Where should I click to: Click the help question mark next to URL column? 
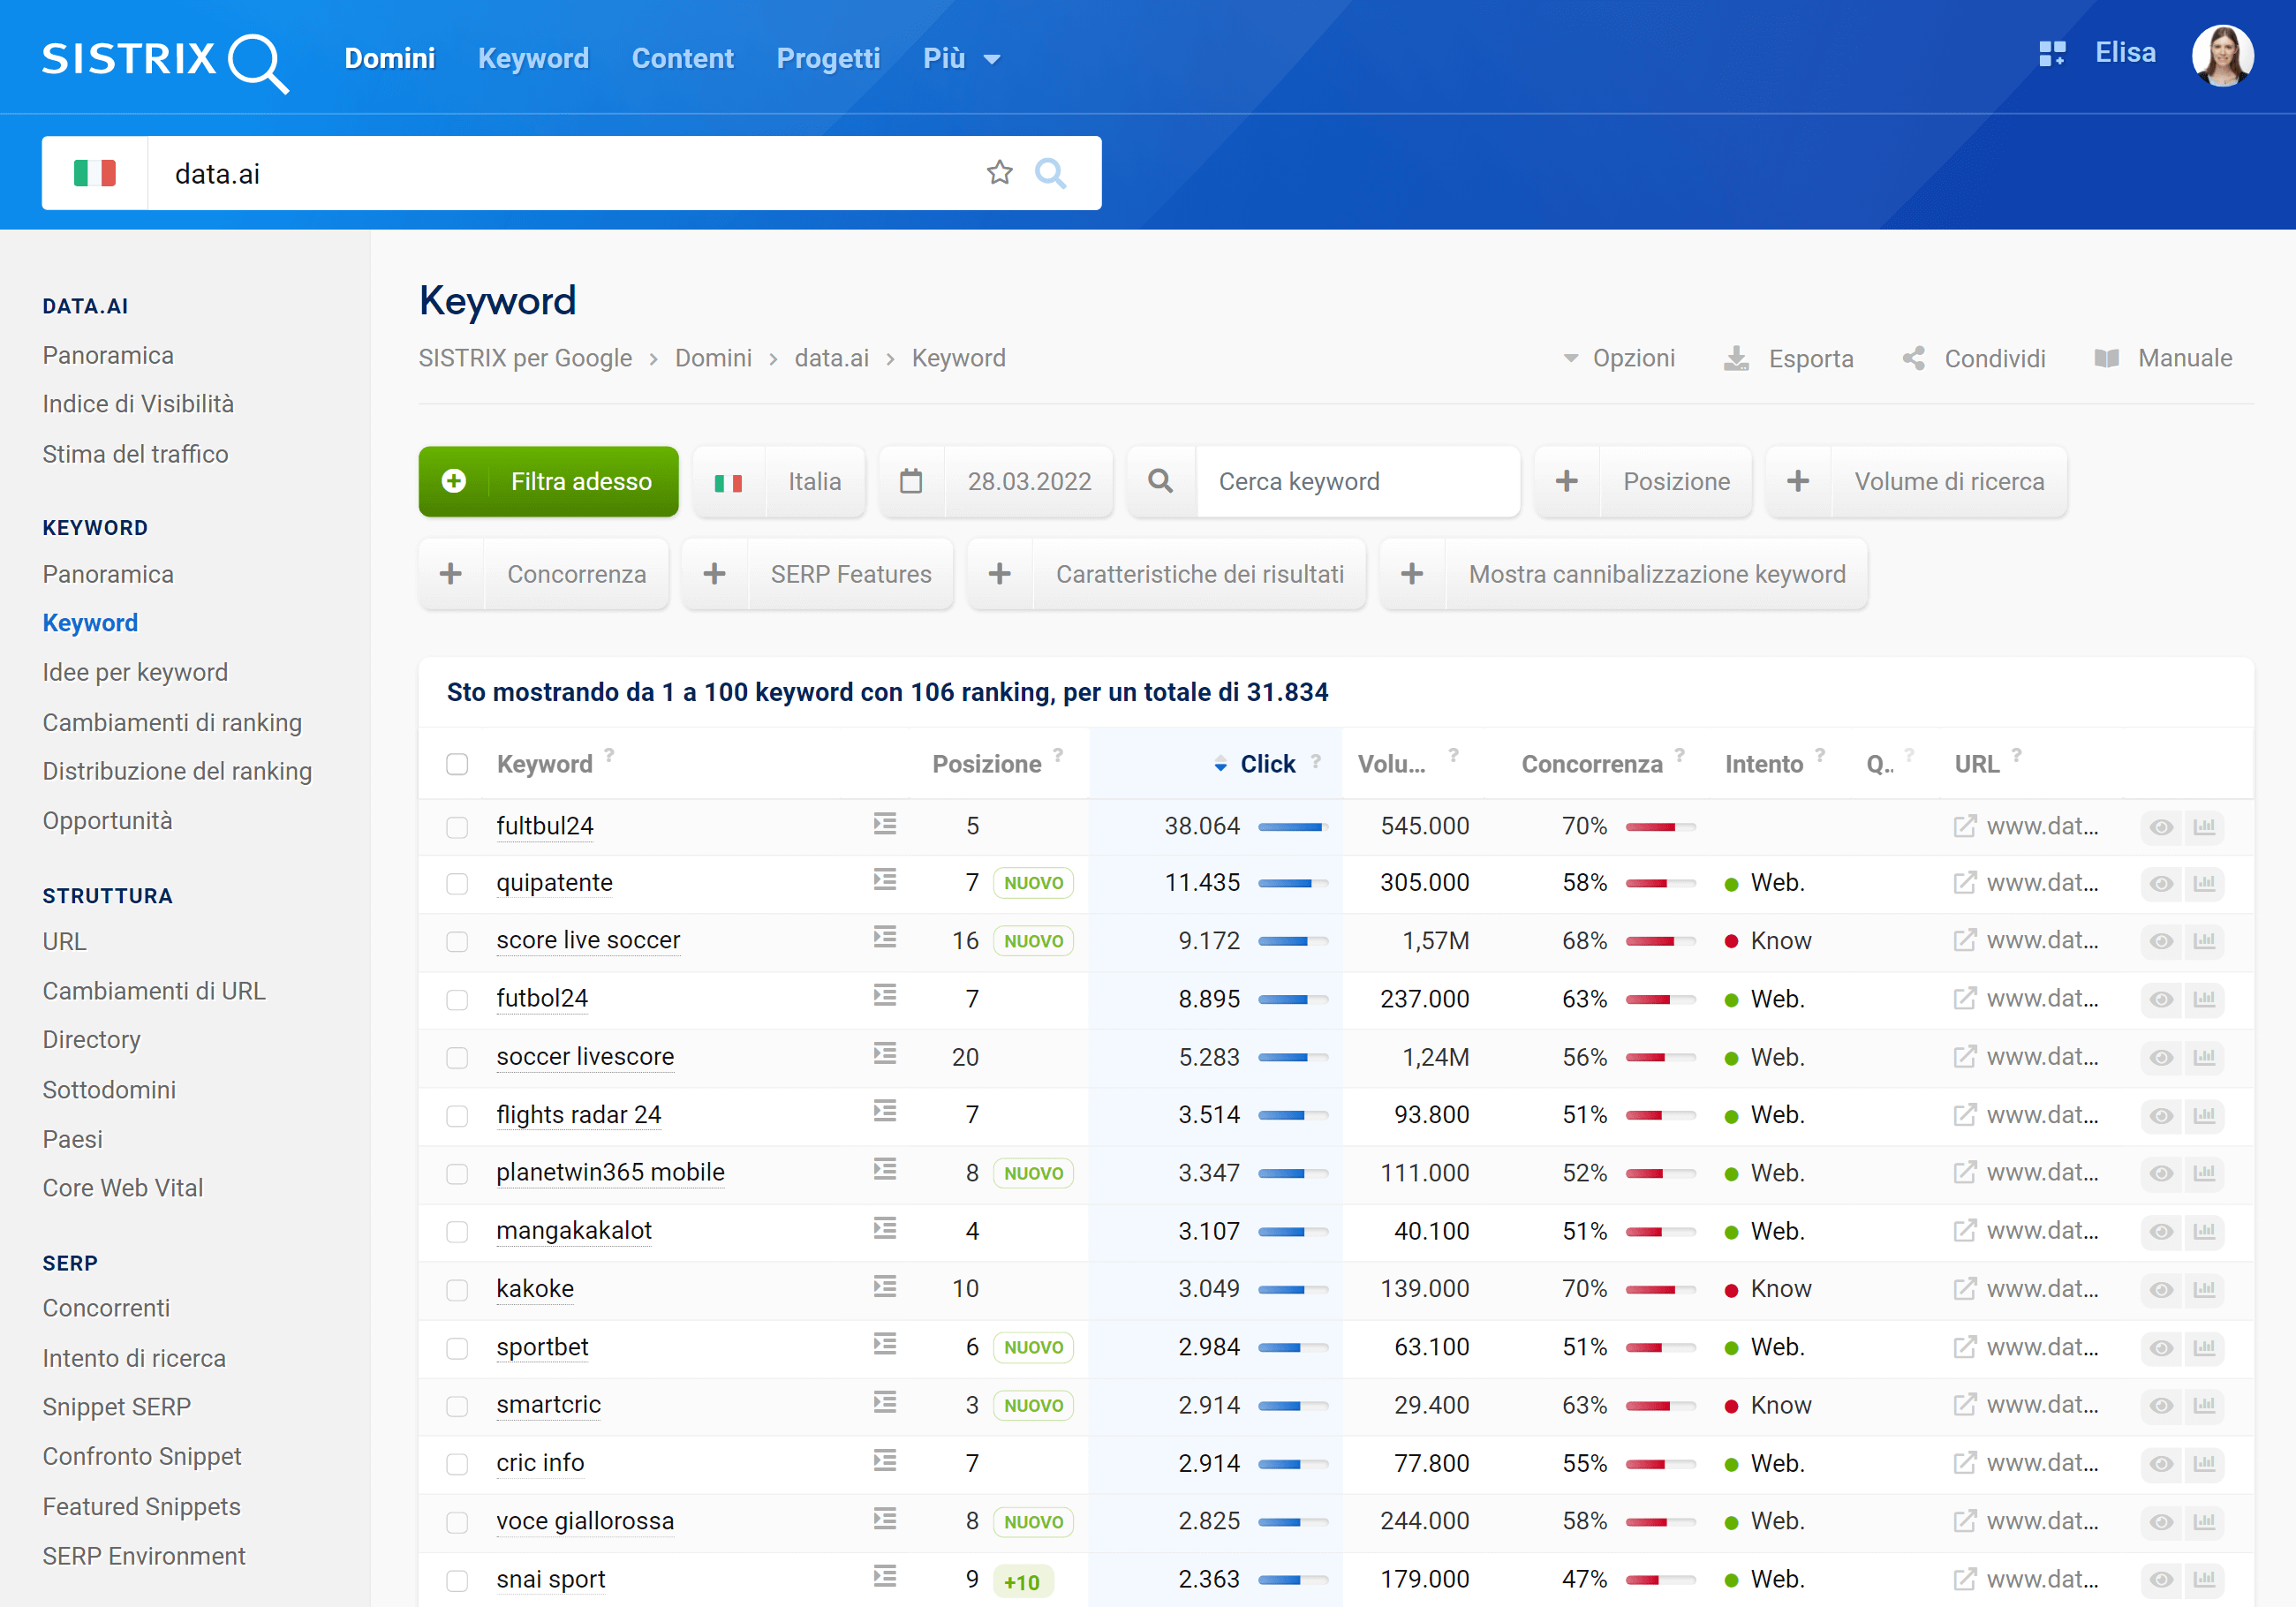[x=2017, y=755]
